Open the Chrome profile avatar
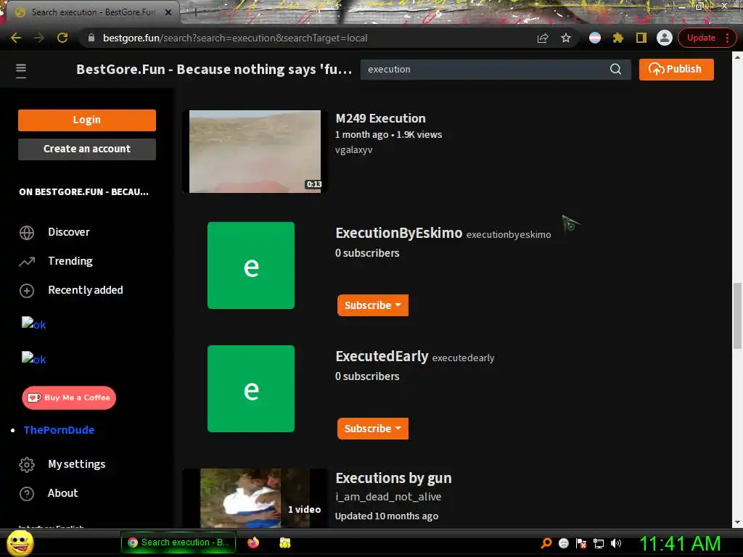The height and width of the screenshot is (557, 743). pos(665,38)
